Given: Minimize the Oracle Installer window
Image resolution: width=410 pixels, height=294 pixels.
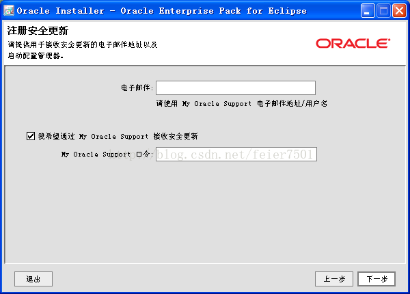Looking at the screenshot, I should pos(368,11).
